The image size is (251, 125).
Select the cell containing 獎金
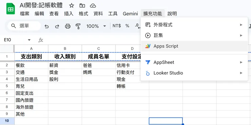tap(65, 72)
